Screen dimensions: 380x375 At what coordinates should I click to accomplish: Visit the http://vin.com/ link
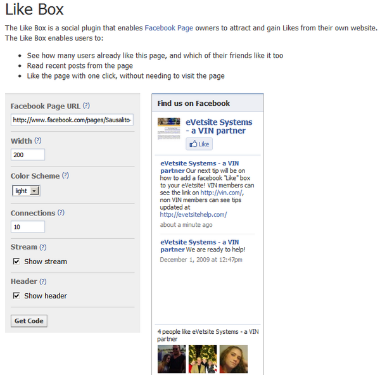[x=221, y=193]
